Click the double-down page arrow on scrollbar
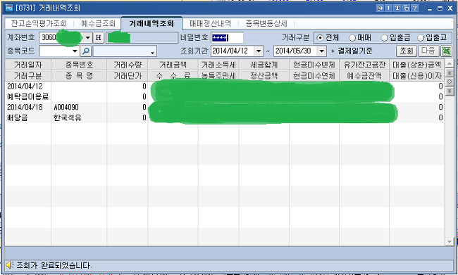 tap(450, 91)
